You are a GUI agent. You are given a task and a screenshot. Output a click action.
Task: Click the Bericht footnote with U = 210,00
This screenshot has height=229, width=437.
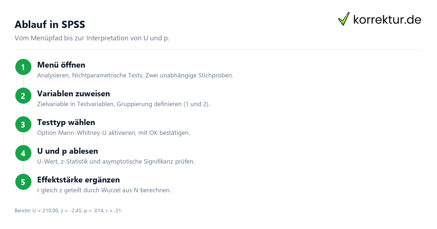68,210
